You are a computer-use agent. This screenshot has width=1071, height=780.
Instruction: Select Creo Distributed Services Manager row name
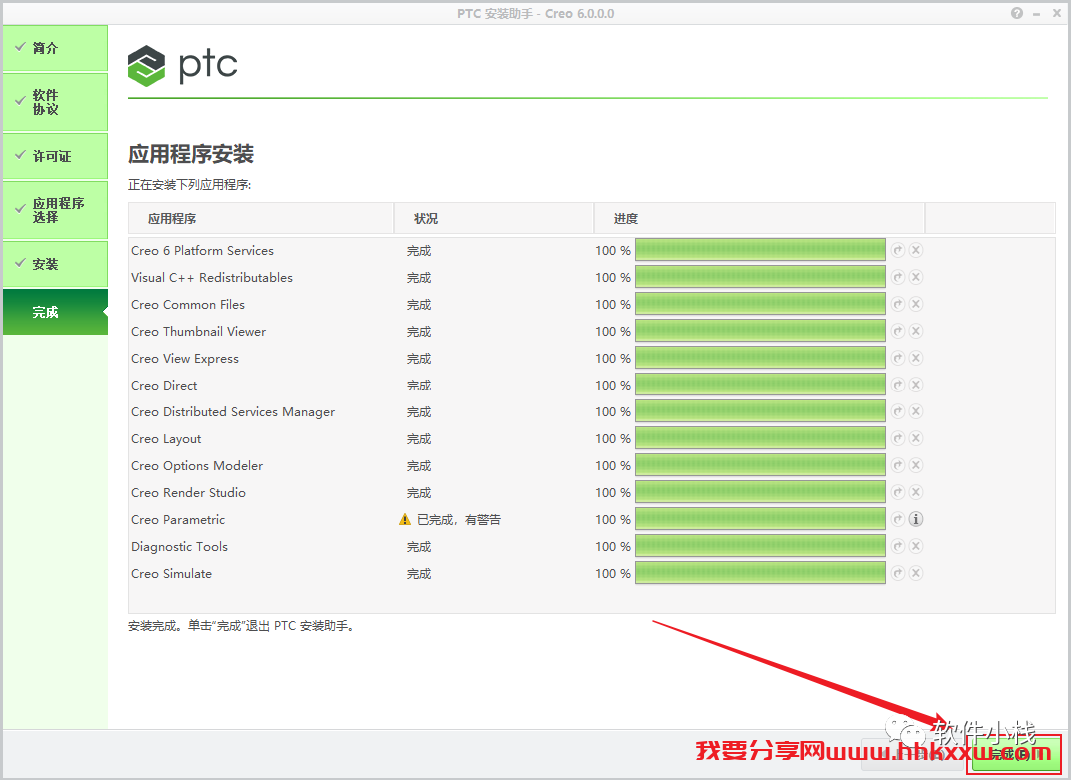coord(233,411)
